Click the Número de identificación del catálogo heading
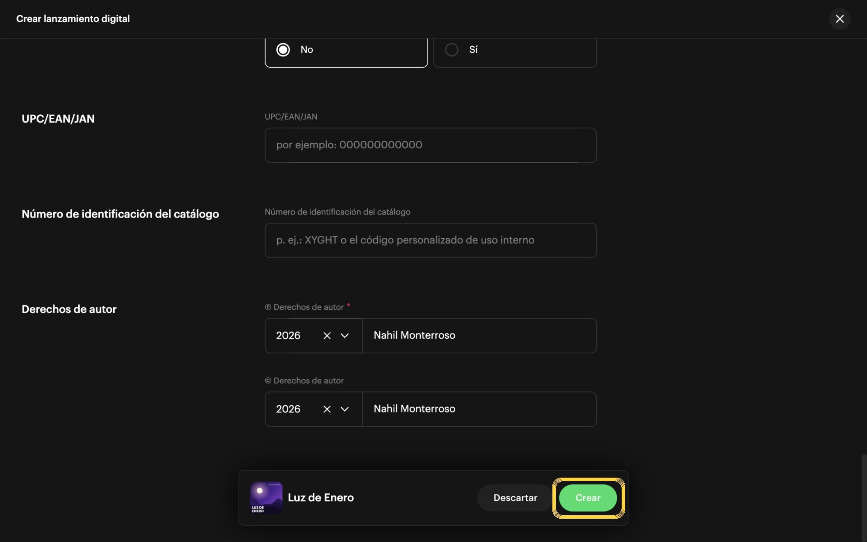 [120, 214]
